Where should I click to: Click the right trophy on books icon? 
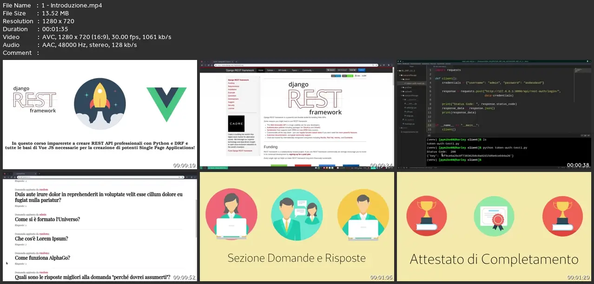coord(562,217)
